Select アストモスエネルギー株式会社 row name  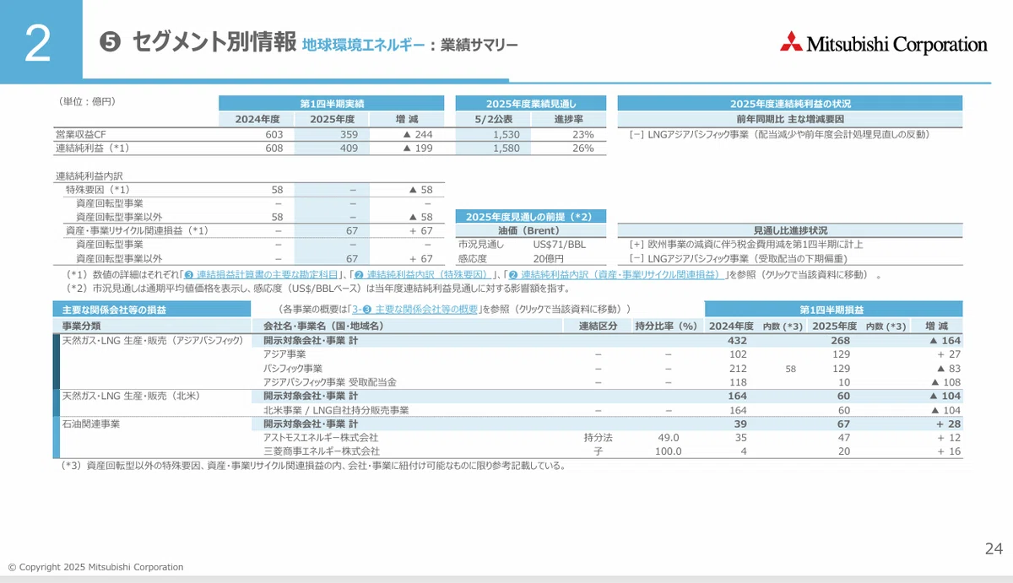(321, 438)
